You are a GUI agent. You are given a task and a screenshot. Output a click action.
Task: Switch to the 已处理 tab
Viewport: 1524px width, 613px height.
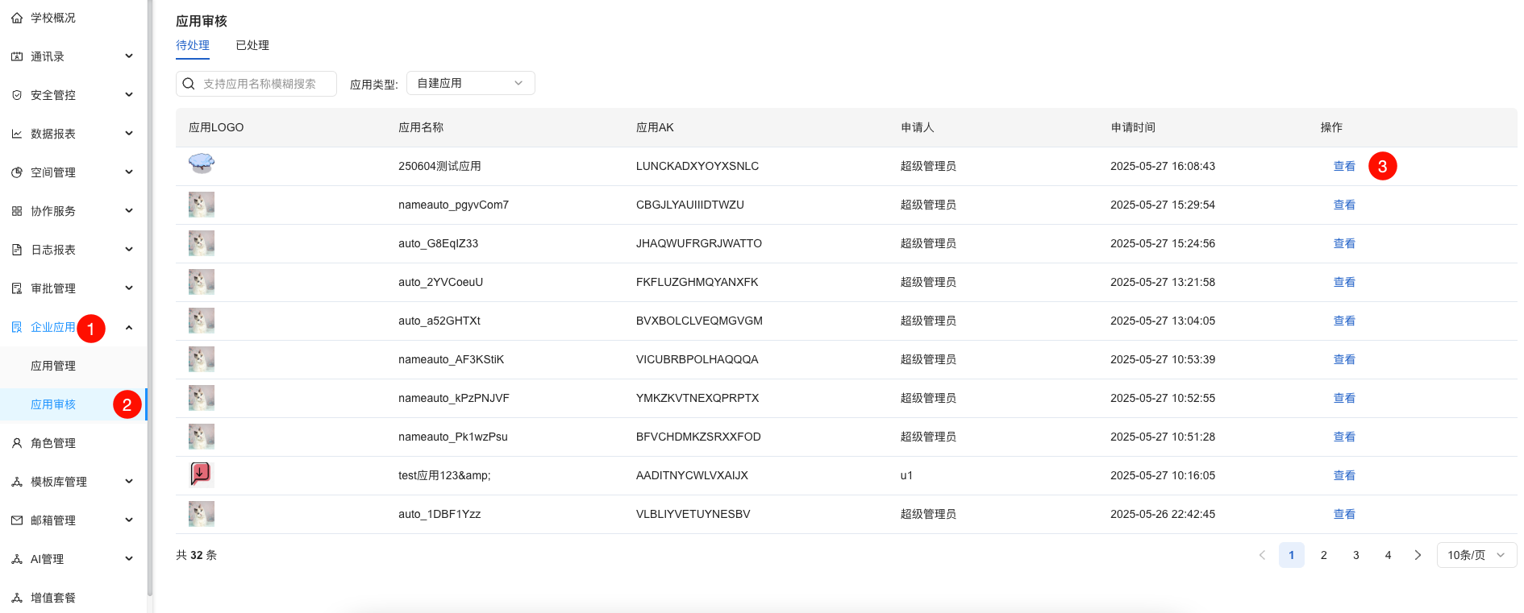(x=252, y=45)
